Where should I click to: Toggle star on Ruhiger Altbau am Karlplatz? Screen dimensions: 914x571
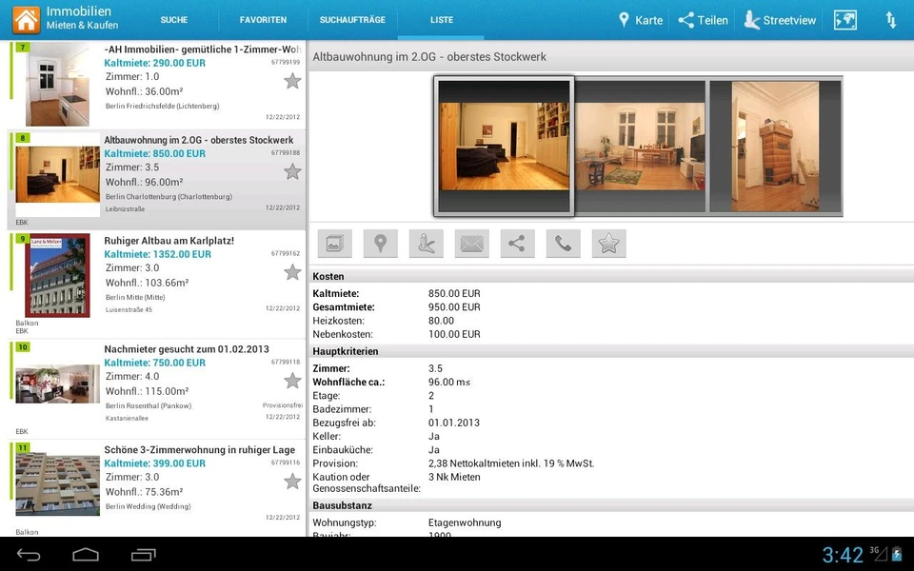292,272
